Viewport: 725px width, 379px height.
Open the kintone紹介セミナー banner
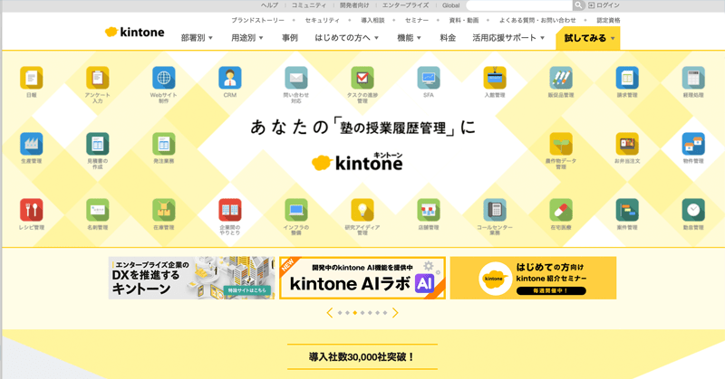click(x=533, y=278)
